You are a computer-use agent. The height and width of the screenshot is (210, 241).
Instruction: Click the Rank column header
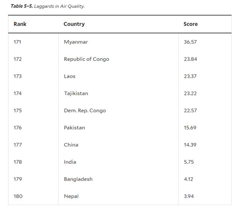tap(20, 24)
